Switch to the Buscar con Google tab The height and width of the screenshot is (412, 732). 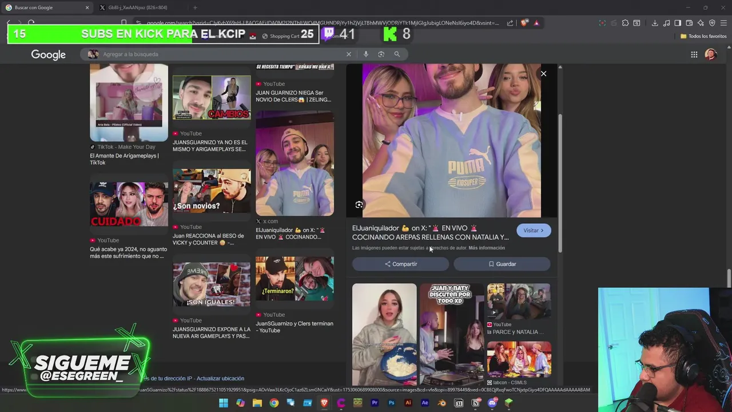pos(47,7)
